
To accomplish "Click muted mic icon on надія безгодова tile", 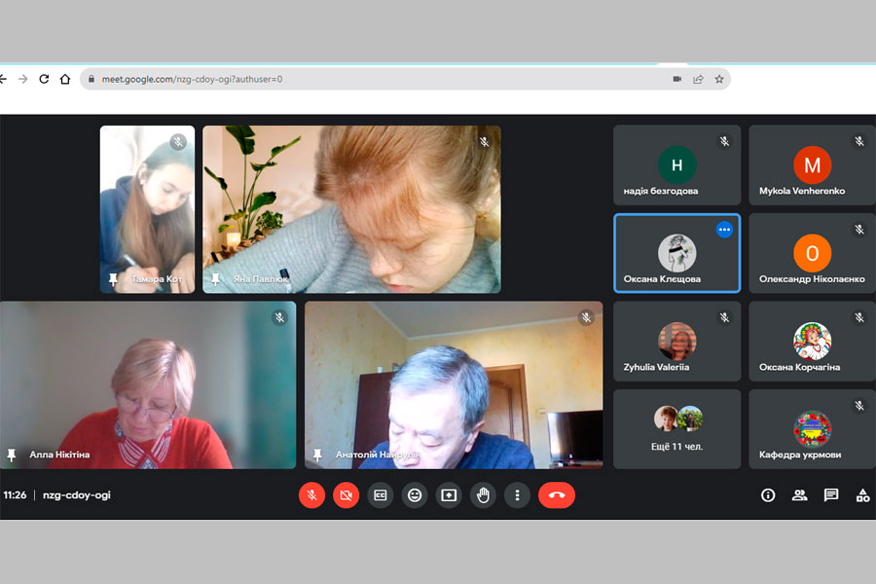I will pos(724,141).
